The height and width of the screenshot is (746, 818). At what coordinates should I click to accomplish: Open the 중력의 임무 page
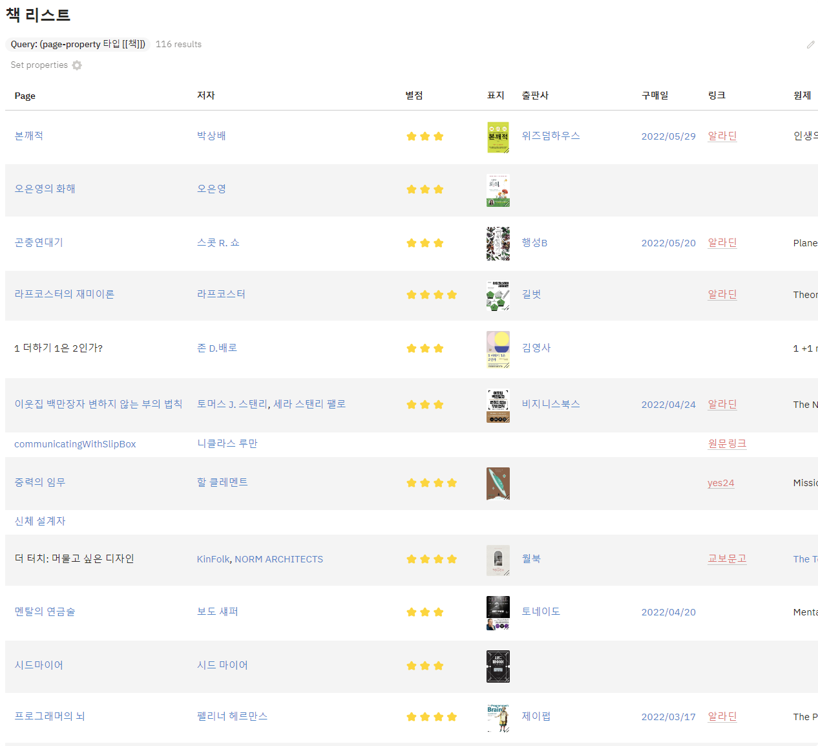click(x=40, y=482)
